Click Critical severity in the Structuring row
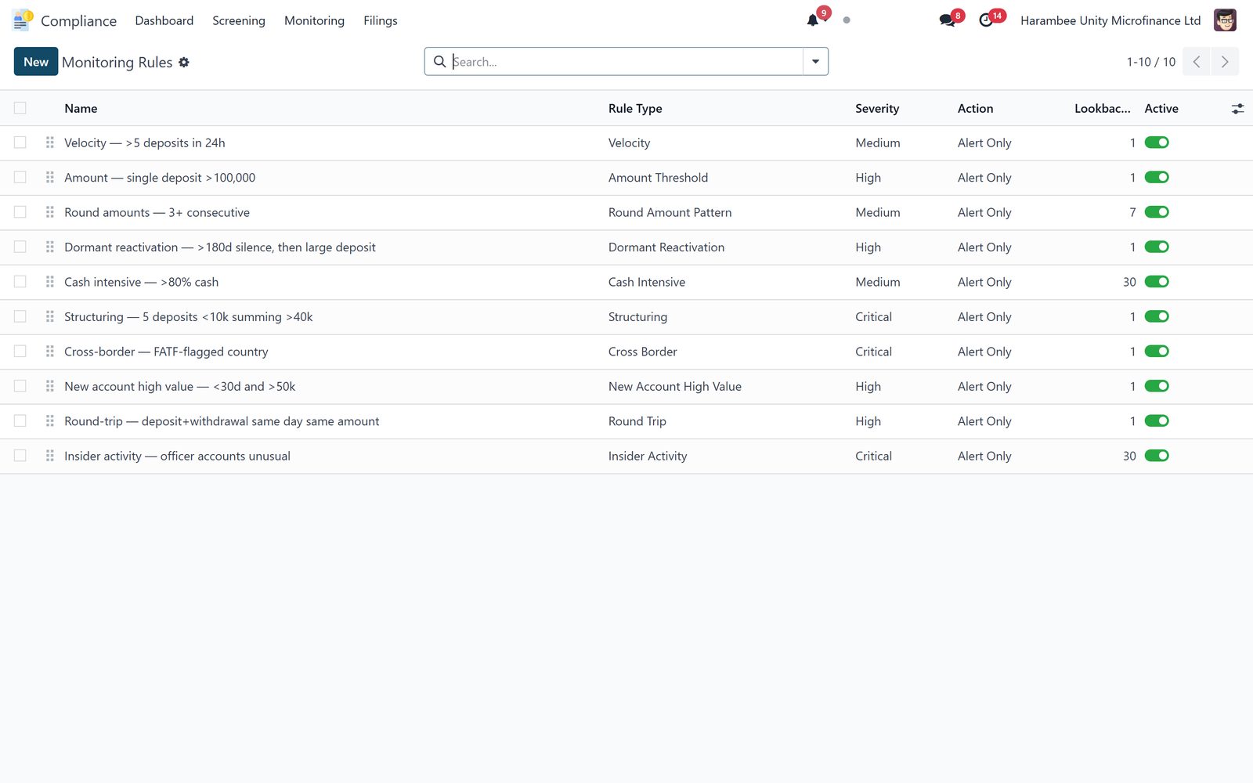1253x783 pixels. (873, 316)
